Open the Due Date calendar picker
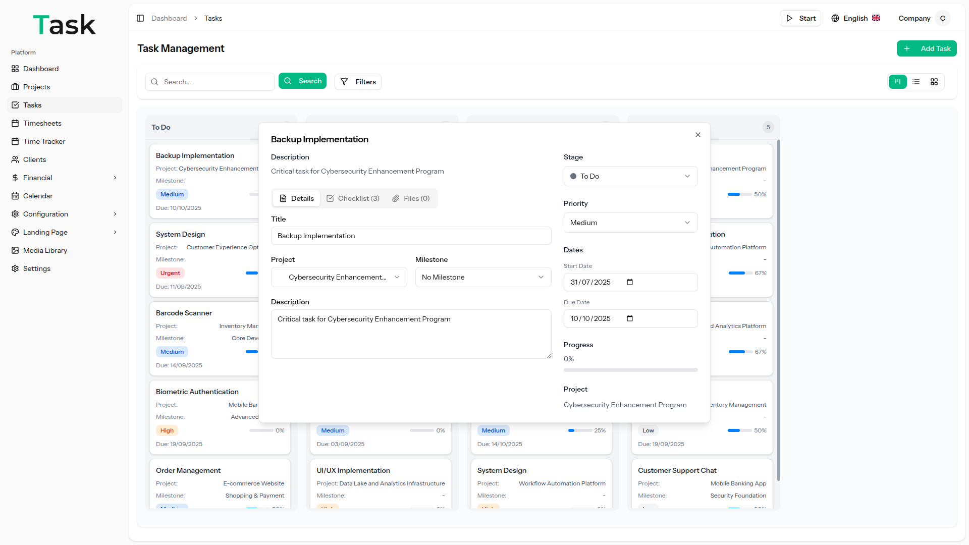This screenshot has height=545, width=969. [x=630, y=318]
